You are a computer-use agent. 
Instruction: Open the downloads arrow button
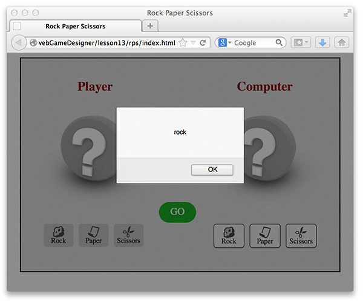[x=322, y=43]
